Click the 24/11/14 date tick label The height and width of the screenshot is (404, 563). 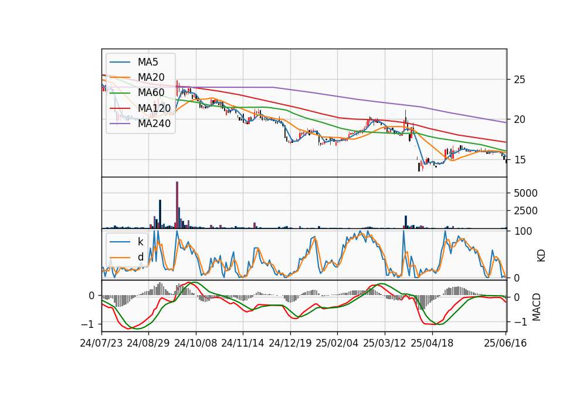243,343
